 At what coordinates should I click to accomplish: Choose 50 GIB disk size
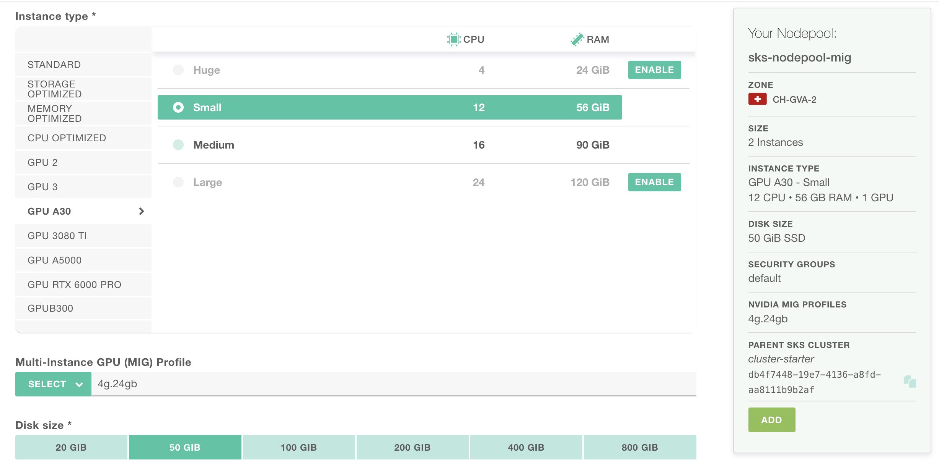185,447
